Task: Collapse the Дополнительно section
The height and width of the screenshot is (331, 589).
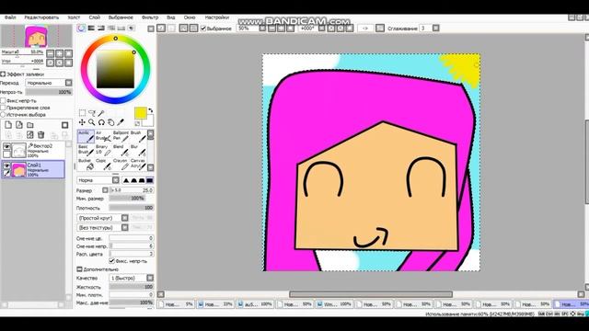Action: pos(79,269)
